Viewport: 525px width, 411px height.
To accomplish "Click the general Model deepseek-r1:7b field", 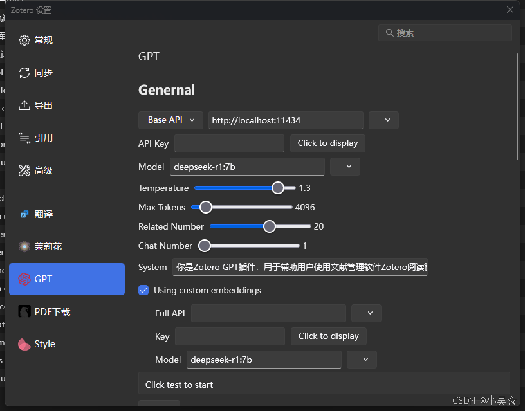I will [x=248, y=167].
